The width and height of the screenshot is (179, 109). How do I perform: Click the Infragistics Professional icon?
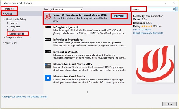(x=48, y=39)
